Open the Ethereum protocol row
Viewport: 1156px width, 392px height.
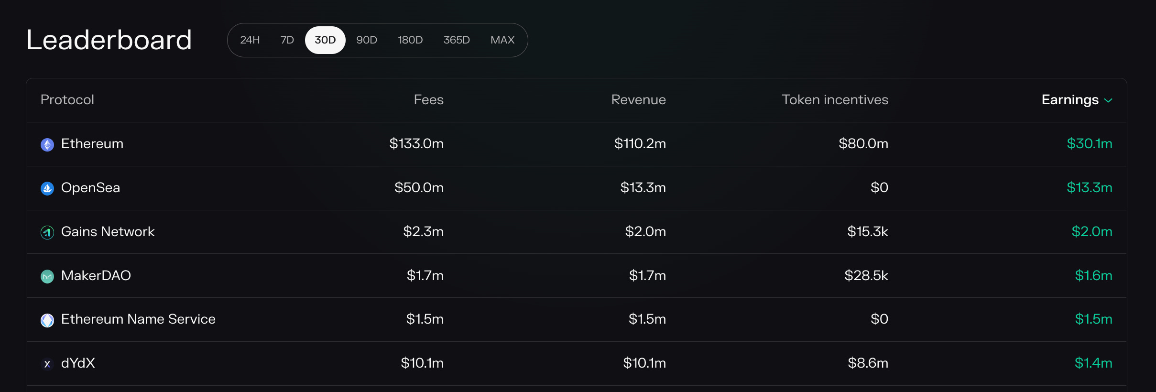pyautogui.click(x=577, y=144)
